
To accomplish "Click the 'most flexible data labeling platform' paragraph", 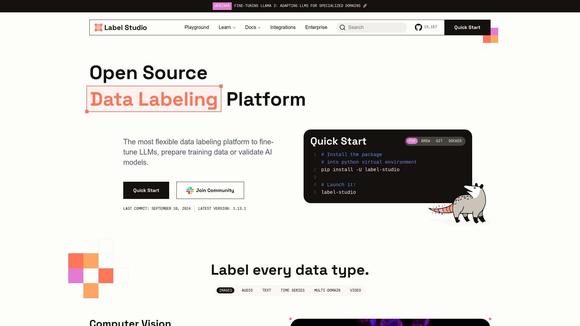I will pos(198,152).
